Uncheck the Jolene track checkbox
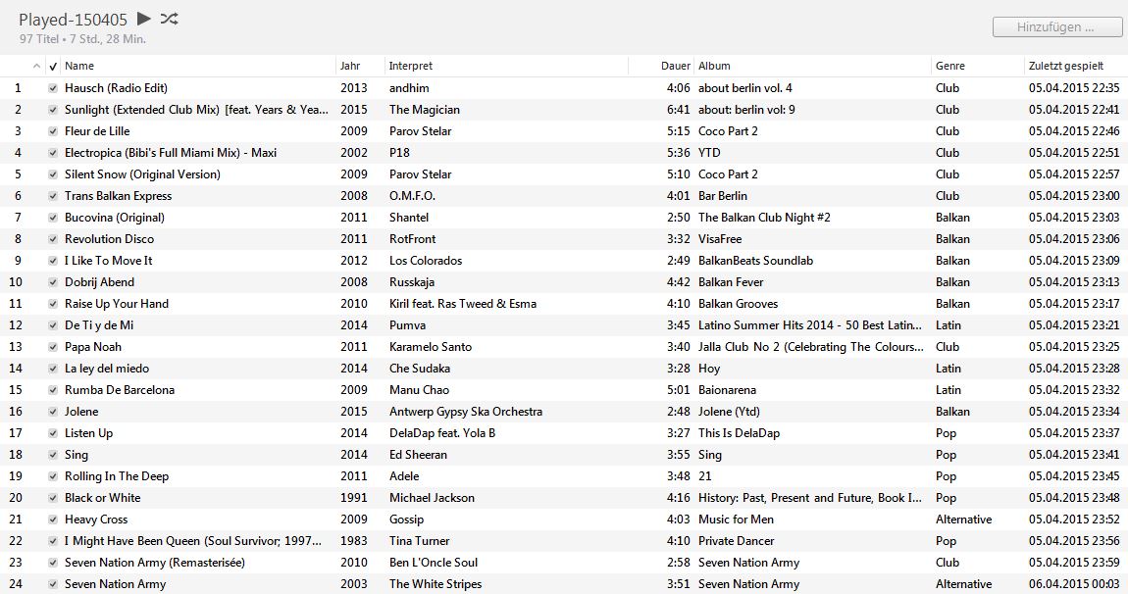Image resolution: width=1128 pixels, height=594 pixels. pos(53,411)
